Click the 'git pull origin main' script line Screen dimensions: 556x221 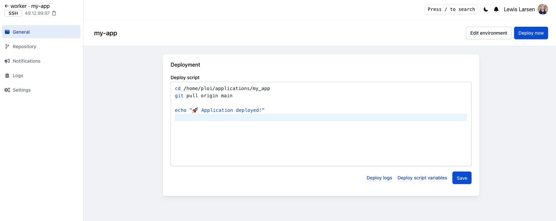click(x=204, y=96)
